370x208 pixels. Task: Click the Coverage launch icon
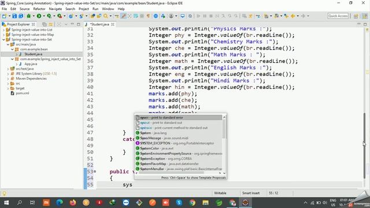[49, 16]
